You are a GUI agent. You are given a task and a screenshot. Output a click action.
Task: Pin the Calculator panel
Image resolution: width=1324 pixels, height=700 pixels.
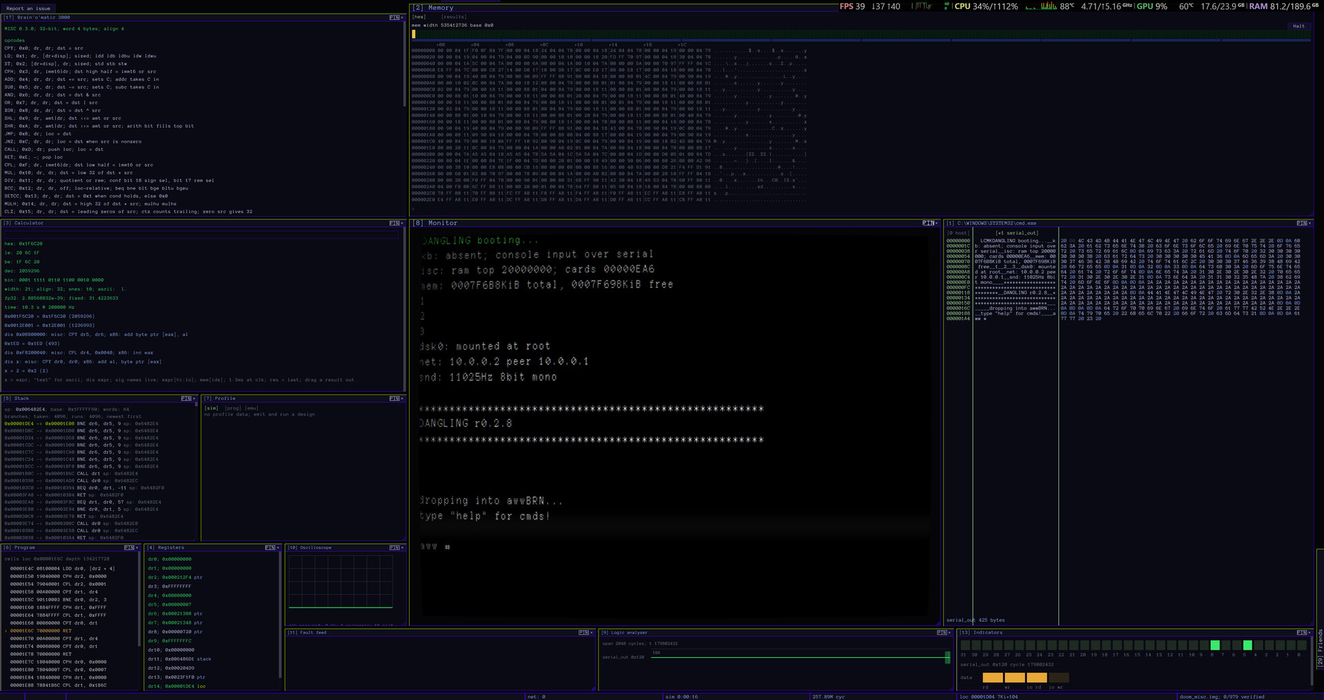point(394,223)
